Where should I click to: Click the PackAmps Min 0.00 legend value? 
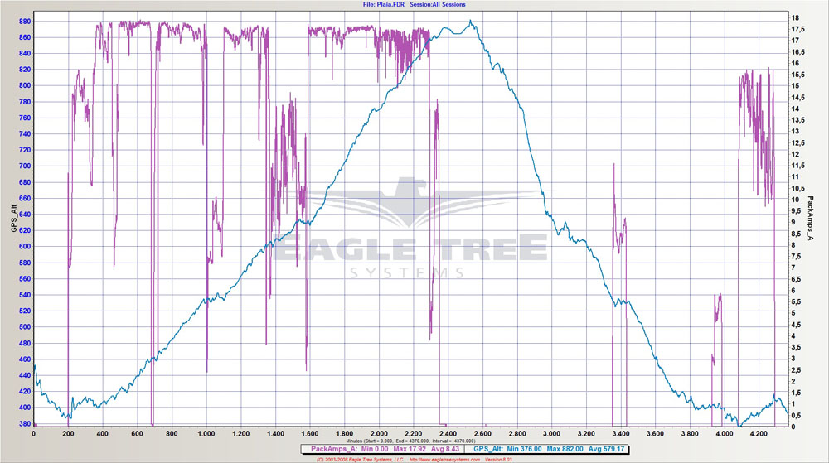tap(375, 449)
